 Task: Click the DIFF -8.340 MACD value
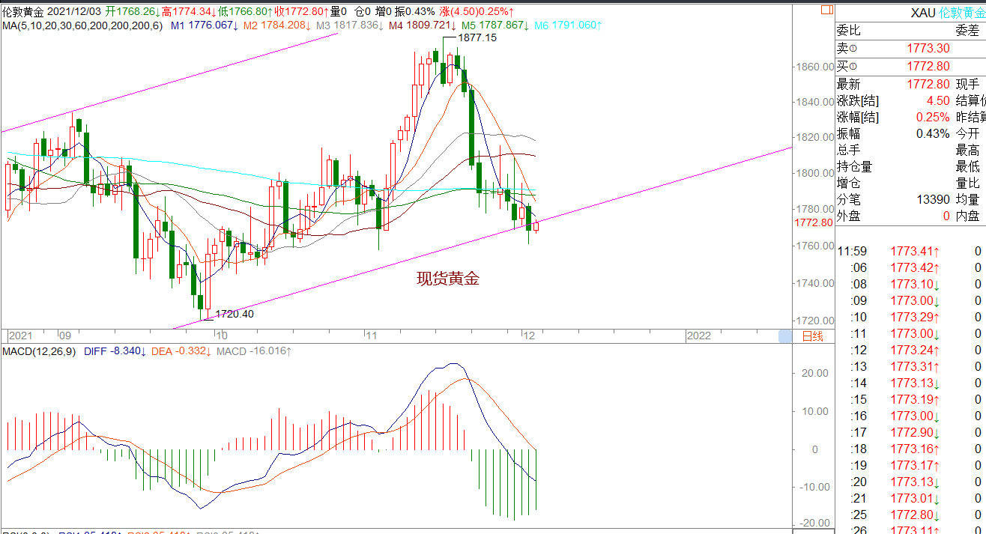click(115, 351)
